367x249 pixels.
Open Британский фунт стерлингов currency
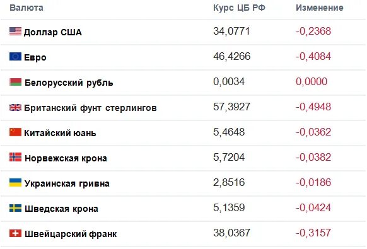pos(90,108)
